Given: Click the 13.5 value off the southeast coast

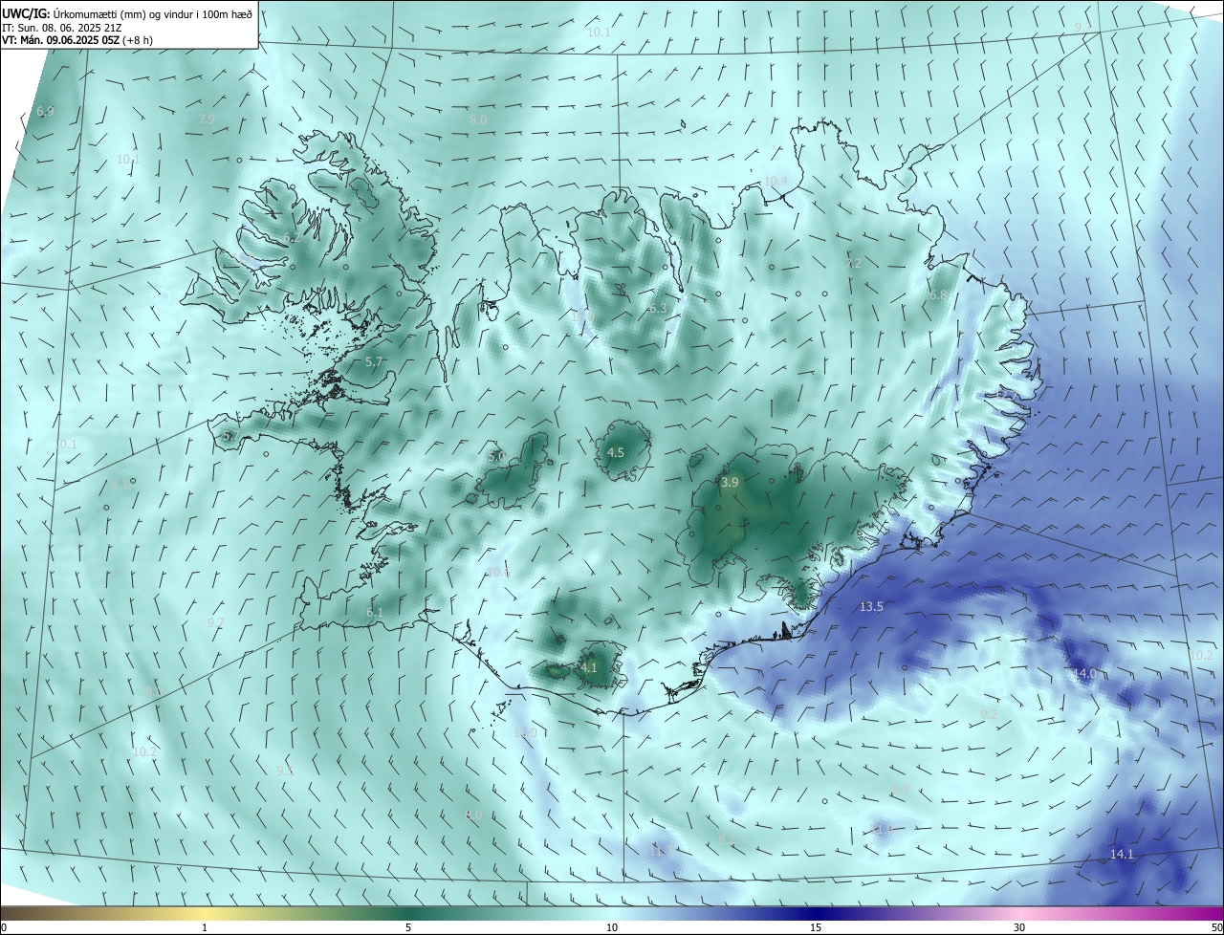Looking at the screenshot, I should (871, 607).
